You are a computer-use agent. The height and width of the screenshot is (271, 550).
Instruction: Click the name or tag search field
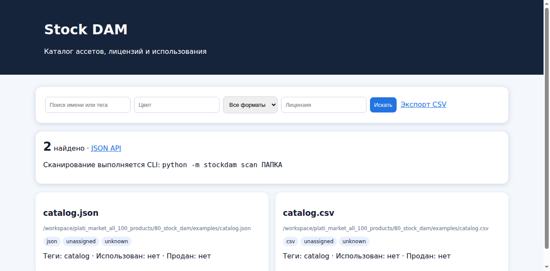[88, 105]
